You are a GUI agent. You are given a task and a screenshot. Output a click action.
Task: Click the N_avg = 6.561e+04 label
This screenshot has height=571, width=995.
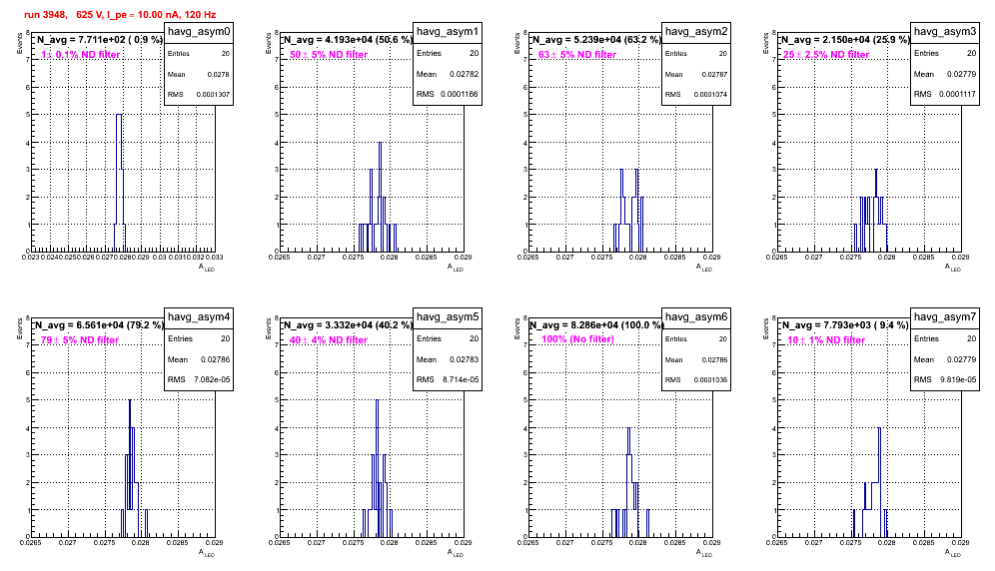tap(100, 324)
